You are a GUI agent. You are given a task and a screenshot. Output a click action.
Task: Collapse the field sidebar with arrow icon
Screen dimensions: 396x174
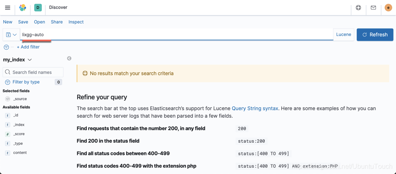click(69, 58)
